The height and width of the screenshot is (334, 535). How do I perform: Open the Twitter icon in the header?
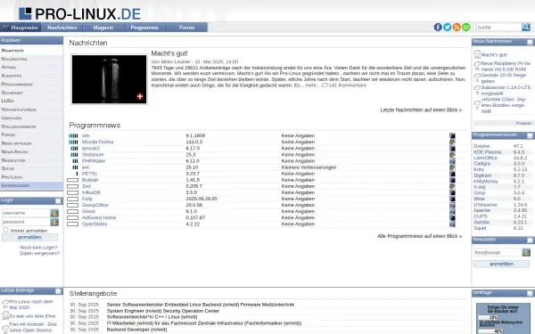(x=448, y=27)
